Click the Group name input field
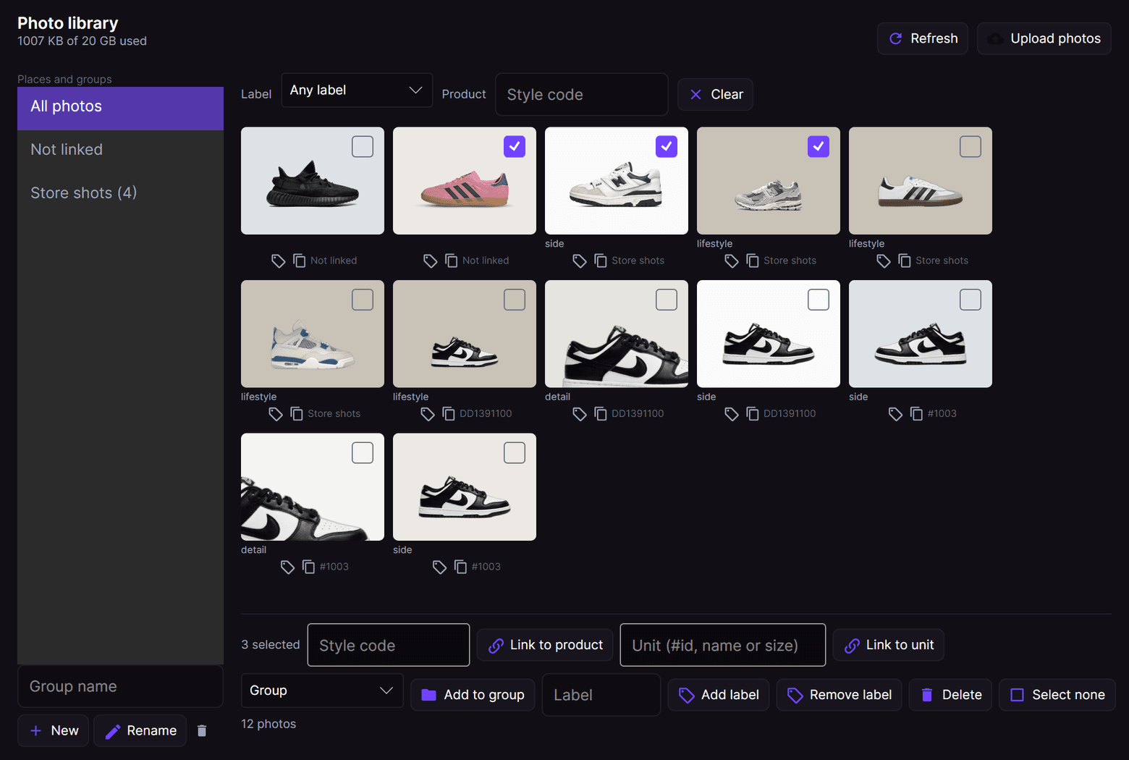1129x760 pixels. point(120,686)
